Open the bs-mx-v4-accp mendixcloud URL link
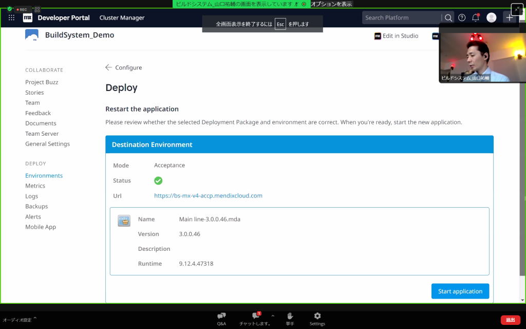Screen dimensions: 526x329 pos(208,195)
